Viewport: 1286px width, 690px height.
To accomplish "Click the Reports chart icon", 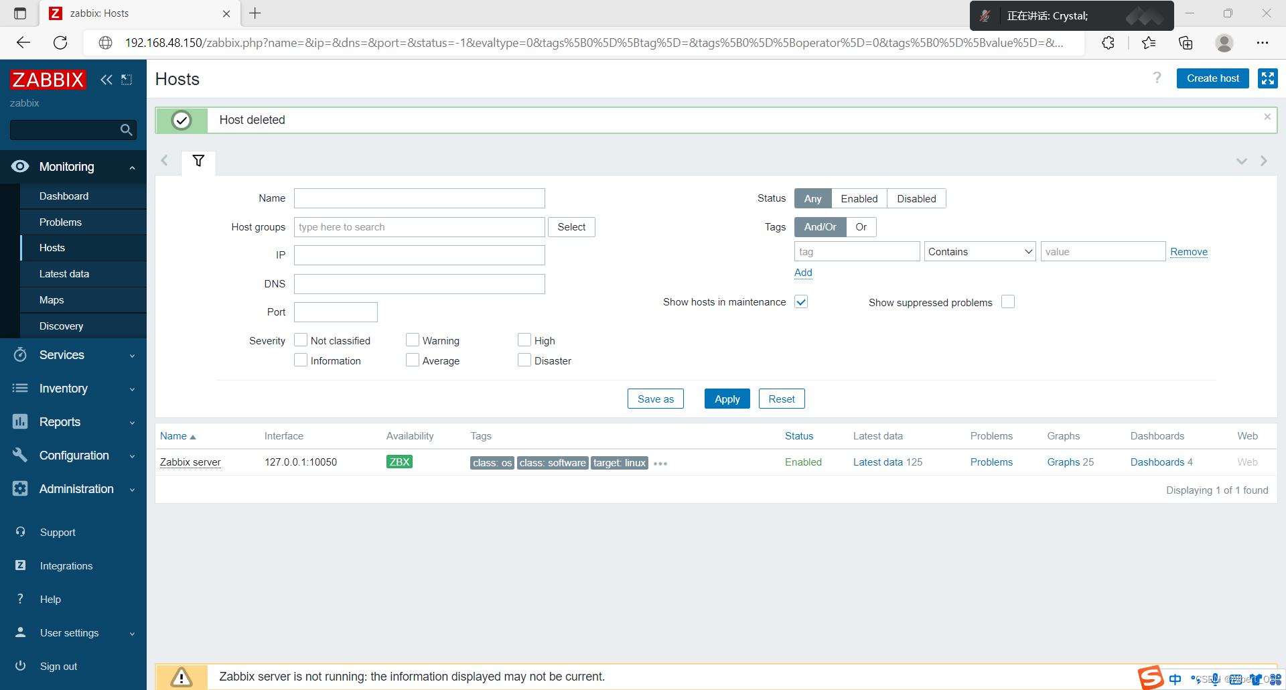I will (20, 421).
